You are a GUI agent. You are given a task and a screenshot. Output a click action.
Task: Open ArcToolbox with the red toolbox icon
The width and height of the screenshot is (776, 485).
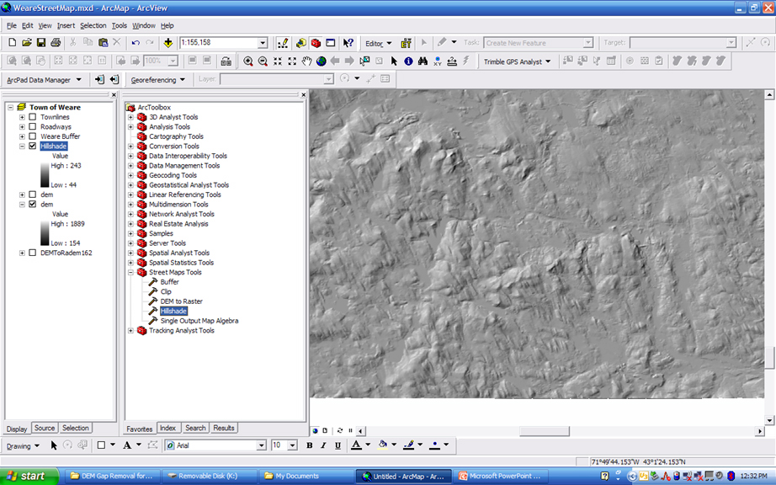coord(316,43)
